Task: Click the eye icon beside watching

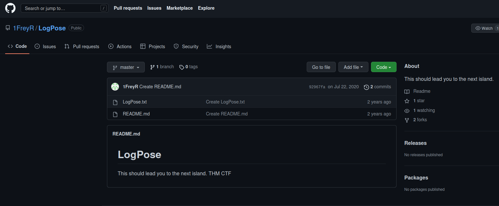Action: [407, 111]
